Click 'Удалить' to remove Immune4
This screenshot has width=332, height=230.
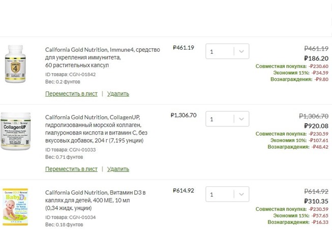coord(118,93)
